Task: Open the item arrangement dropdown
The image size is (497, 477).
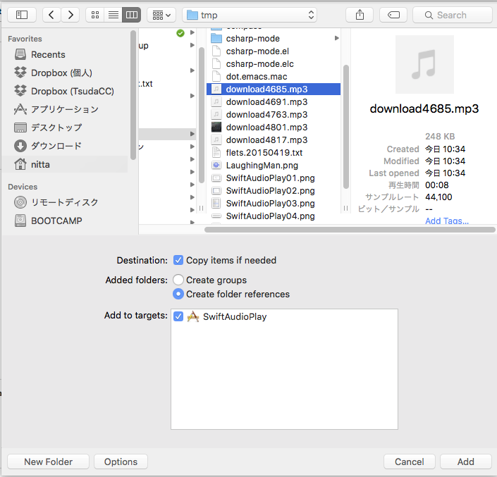Action: tap(161, 15)
